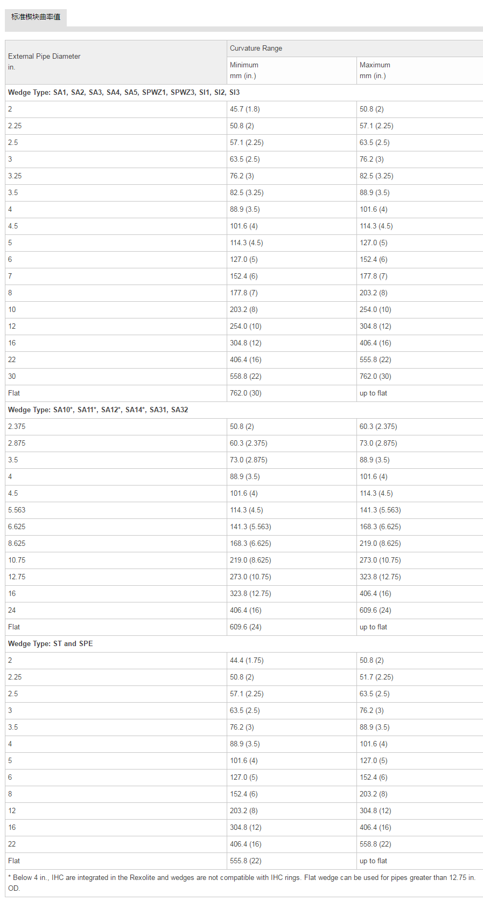Click the 3.25 pipe diameter cell

(x=15, y=176)
